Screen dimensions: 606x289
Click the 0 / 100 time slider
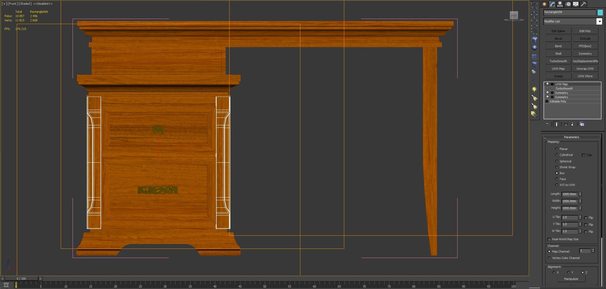click(x=21, y=279)
